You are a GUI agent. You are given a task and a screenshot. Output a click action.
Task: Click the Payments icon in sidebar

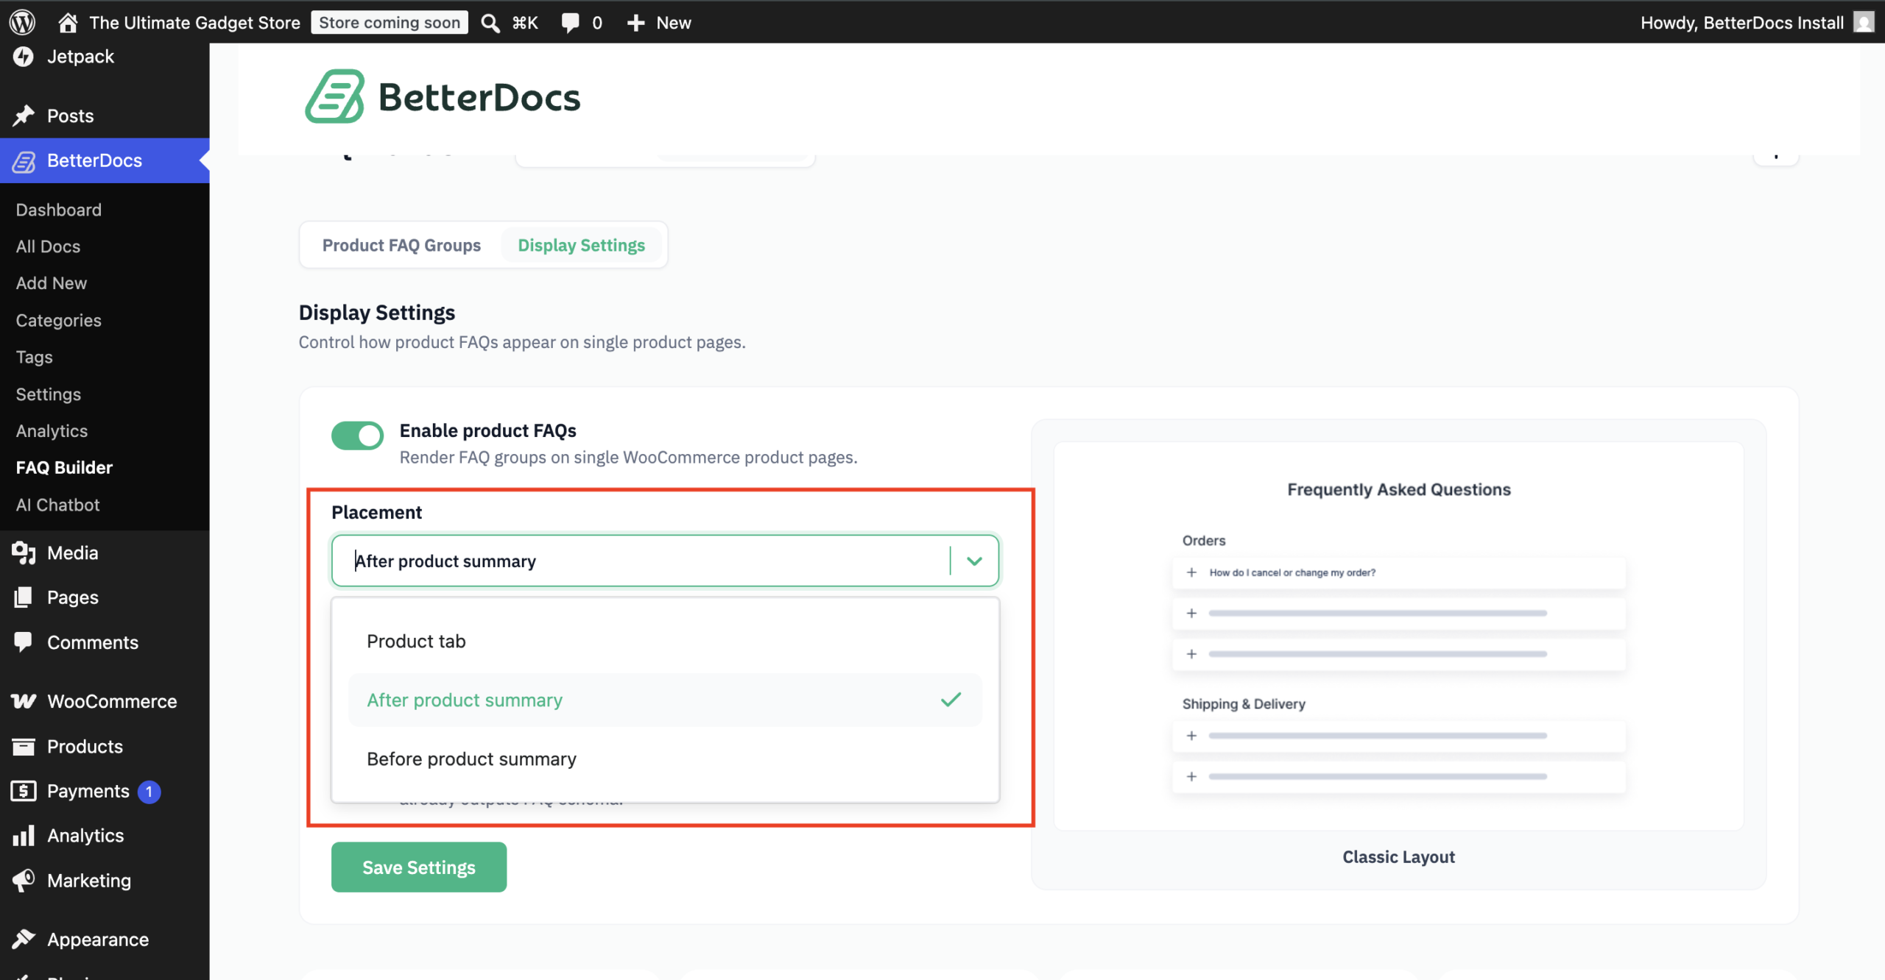[24, 791]
